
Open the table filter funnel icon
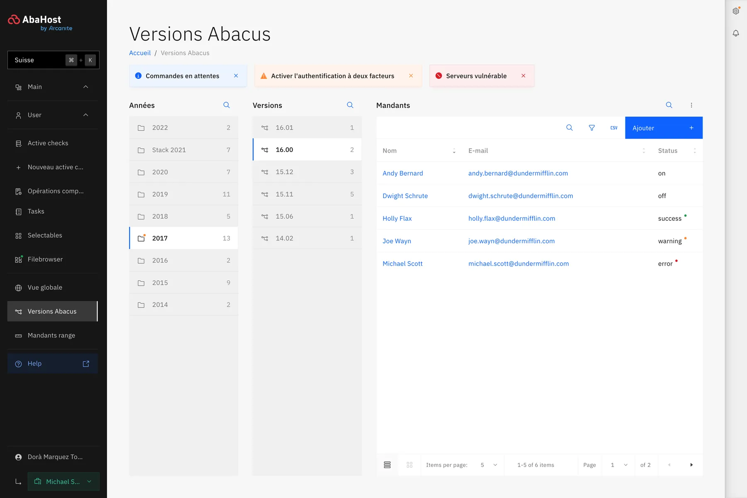(592, 128)
